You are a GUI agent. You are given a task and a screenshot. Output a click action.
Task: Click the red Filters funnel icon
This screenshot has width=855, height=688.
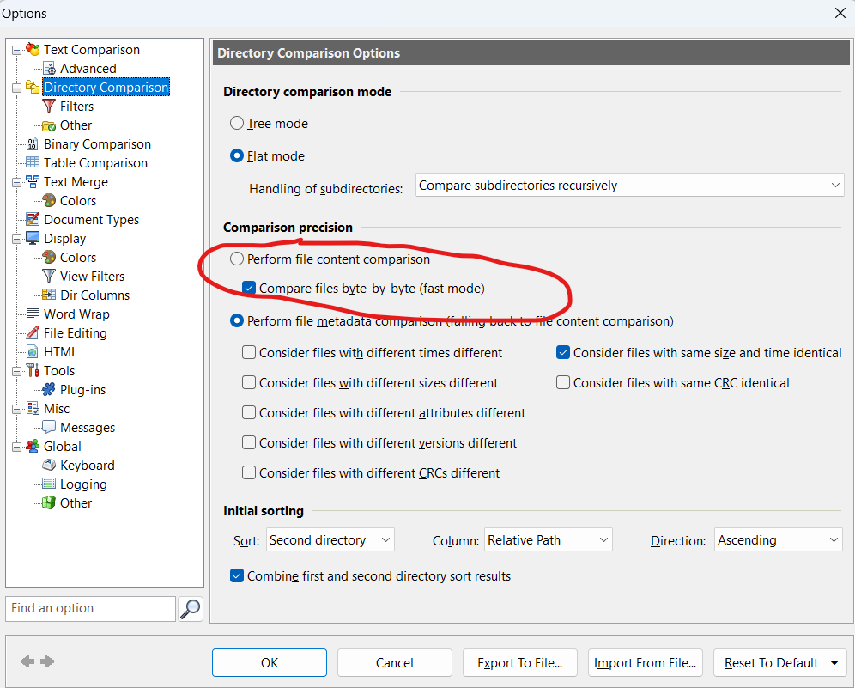[x=49, y=106]
